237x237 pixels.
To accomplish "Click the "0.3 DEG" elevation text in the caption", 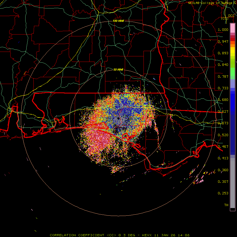I will [127, 235].
